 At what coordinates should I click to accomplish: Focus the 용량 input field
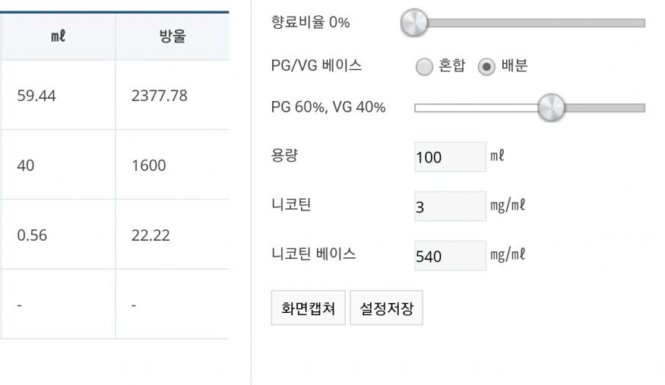tap(451, 157)
